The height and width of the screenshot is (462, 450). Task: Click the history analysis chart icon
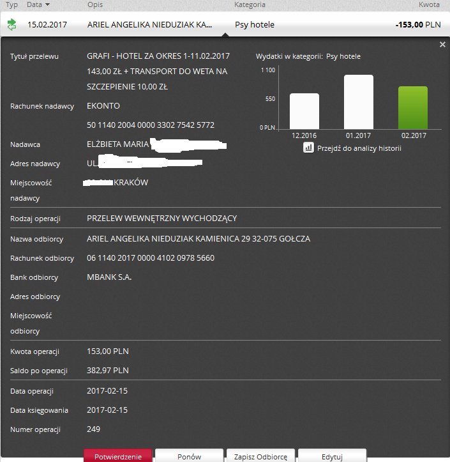(x=308, y=148)
